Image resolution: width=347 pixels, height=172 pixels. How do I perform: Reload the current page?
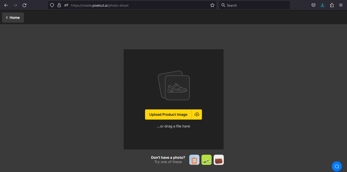pyautogui.click(x=24, y=5)
